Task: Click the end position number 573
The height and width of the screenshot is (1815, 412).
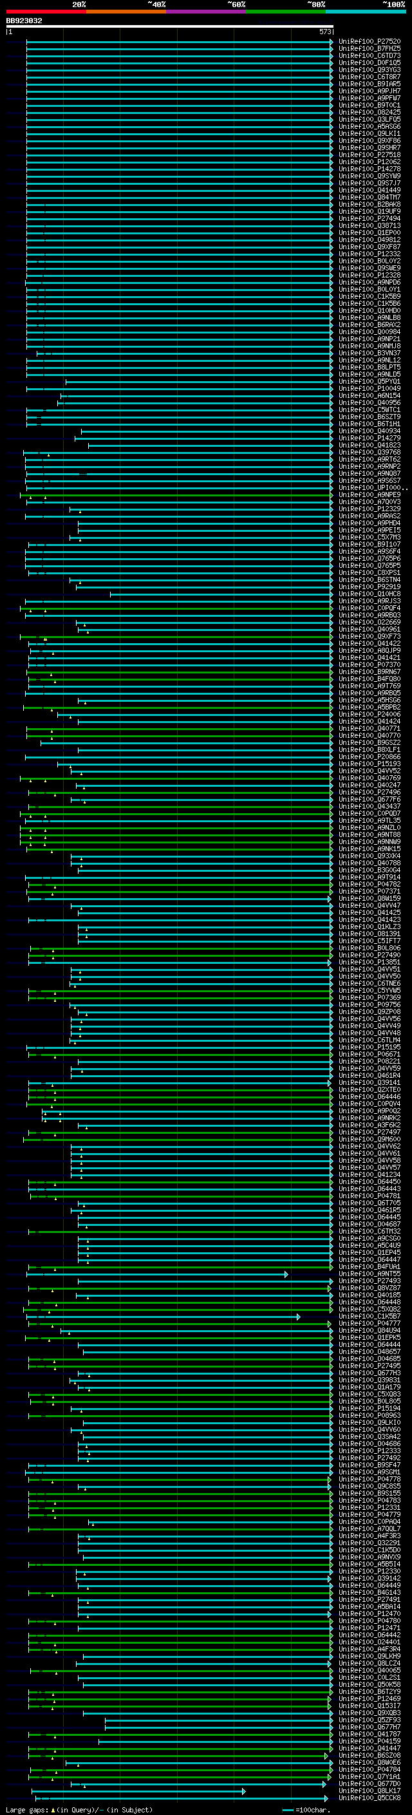Action: tap(324, 32)
